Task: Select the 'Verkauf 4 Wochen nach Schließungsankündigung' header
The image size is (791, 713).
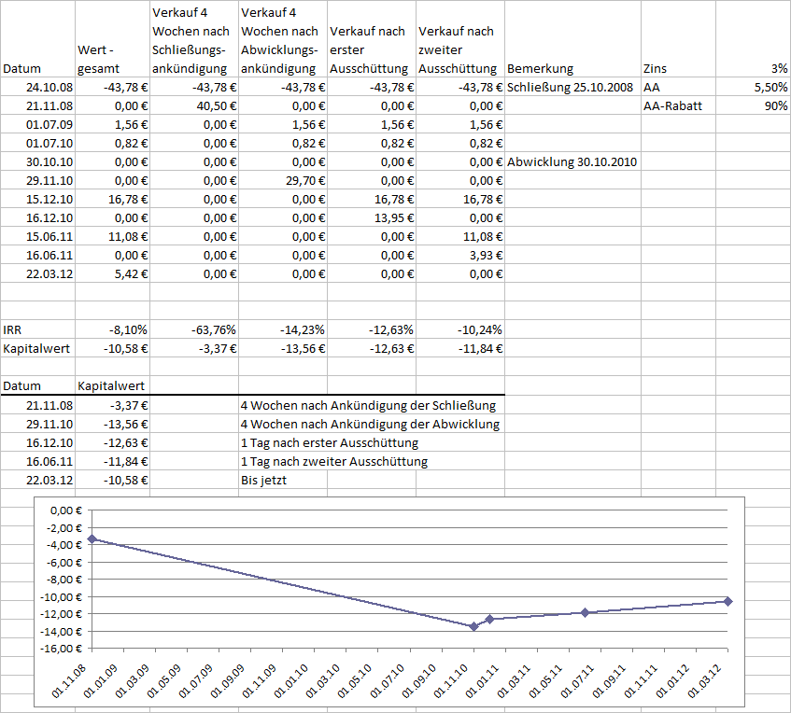Action: pyautogui.click(x=194, y=39)
